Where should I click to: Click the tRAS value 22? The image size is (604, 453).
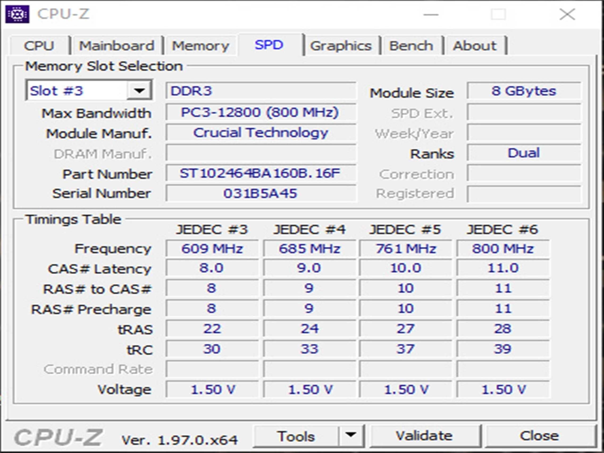click(212, 328)
